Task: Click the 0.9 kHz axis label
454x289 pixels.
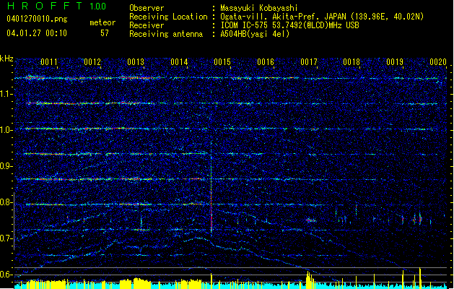Action: 6,166
